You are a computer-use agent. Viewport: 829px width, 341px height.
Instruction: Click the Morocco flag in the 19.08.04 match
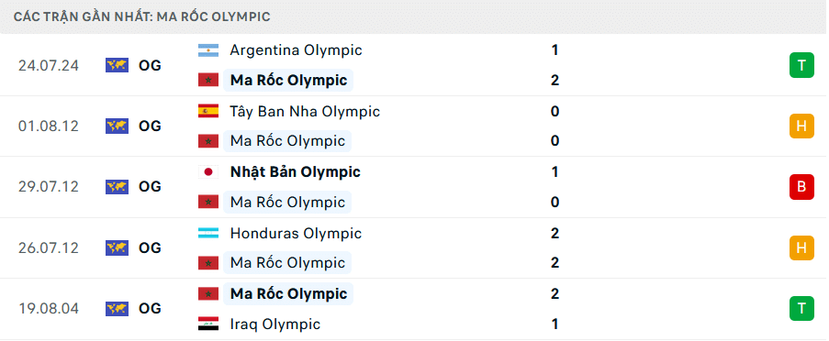point(208,293)
